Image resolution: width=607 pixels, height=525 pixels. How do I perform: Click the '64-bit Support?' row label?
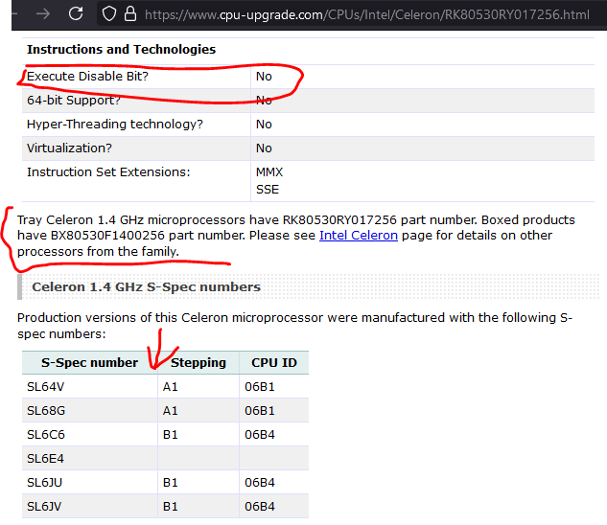[74, 101]
